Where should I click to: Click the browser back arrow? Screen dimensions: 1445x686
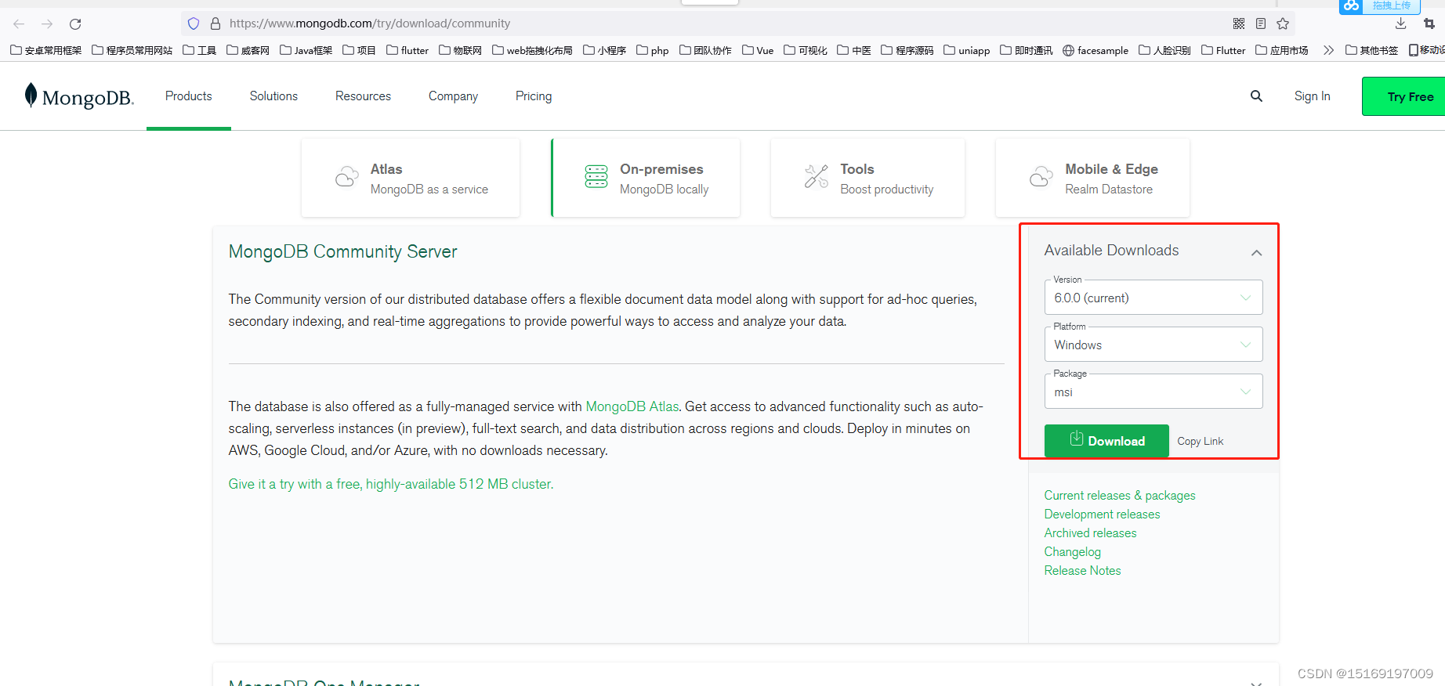click(x=19, y=23)
